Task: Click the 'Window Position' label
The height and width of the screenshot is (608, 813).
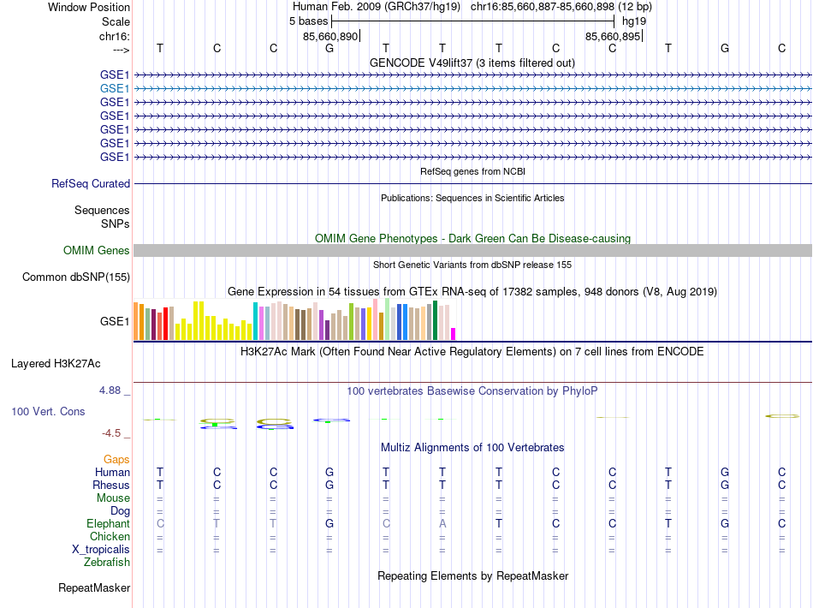Action: click(x=89, y=7)
